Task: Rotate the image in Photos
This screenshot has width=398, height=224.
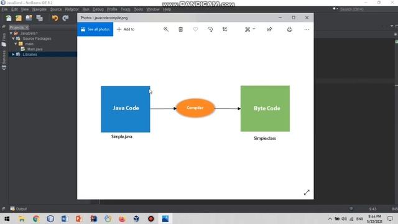Action: [210, 29]
